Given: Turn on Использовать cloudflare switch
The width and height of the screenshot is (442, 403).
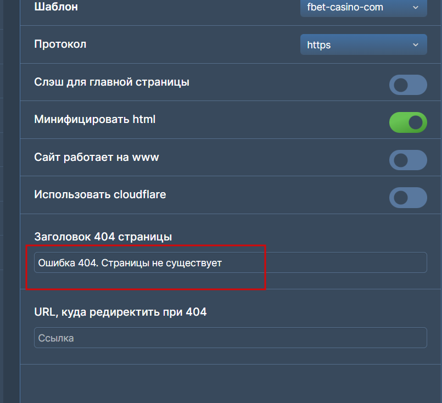Looking at the screenshot, I should tap(408, 198).
